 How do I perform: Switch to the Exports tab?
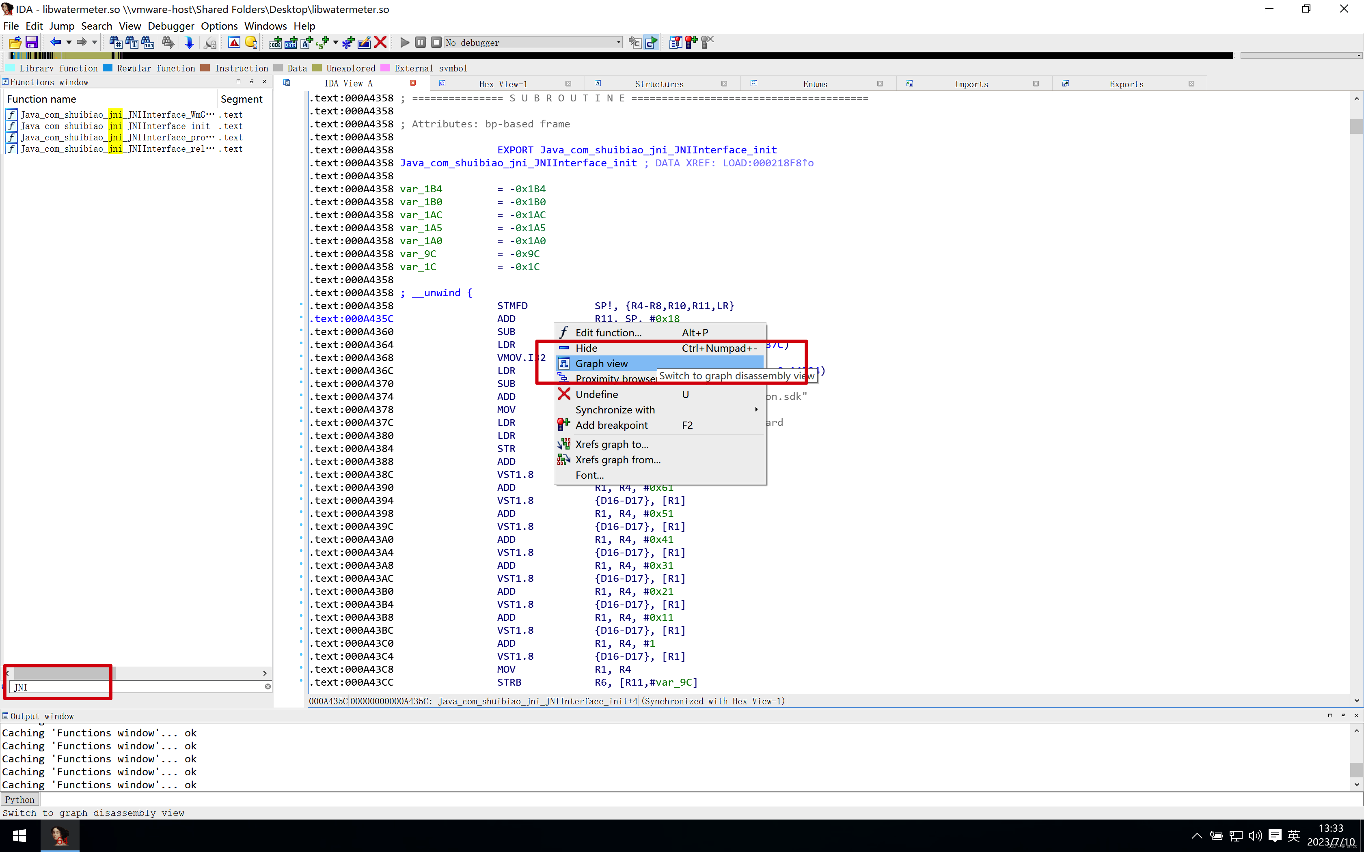pyautogui.click(x=1126, y=84)
